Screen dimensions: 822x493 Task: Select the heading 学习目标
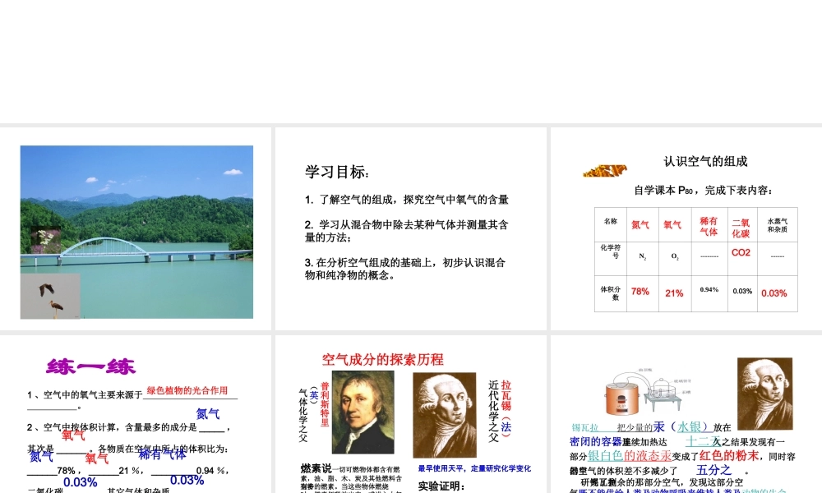coord(337,172)
